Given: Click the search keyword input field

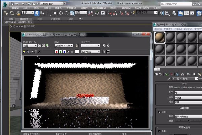Looking at the screenshot, I should click(x=176, y=4).
